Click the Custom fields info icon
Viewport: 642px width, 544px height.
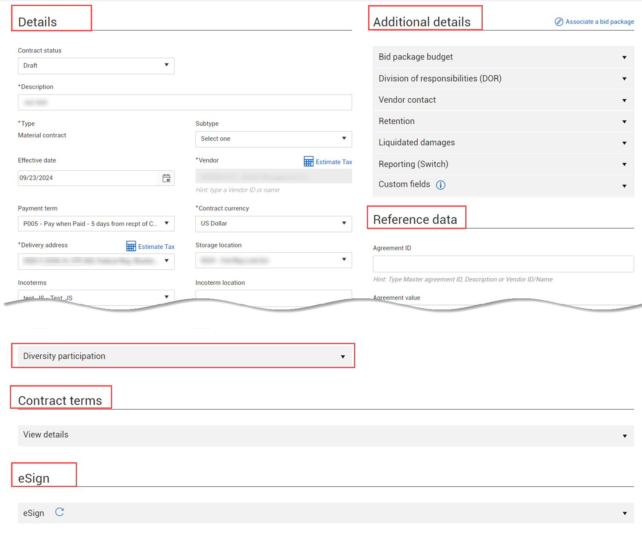pyautogui.click(x=440, y=185)
